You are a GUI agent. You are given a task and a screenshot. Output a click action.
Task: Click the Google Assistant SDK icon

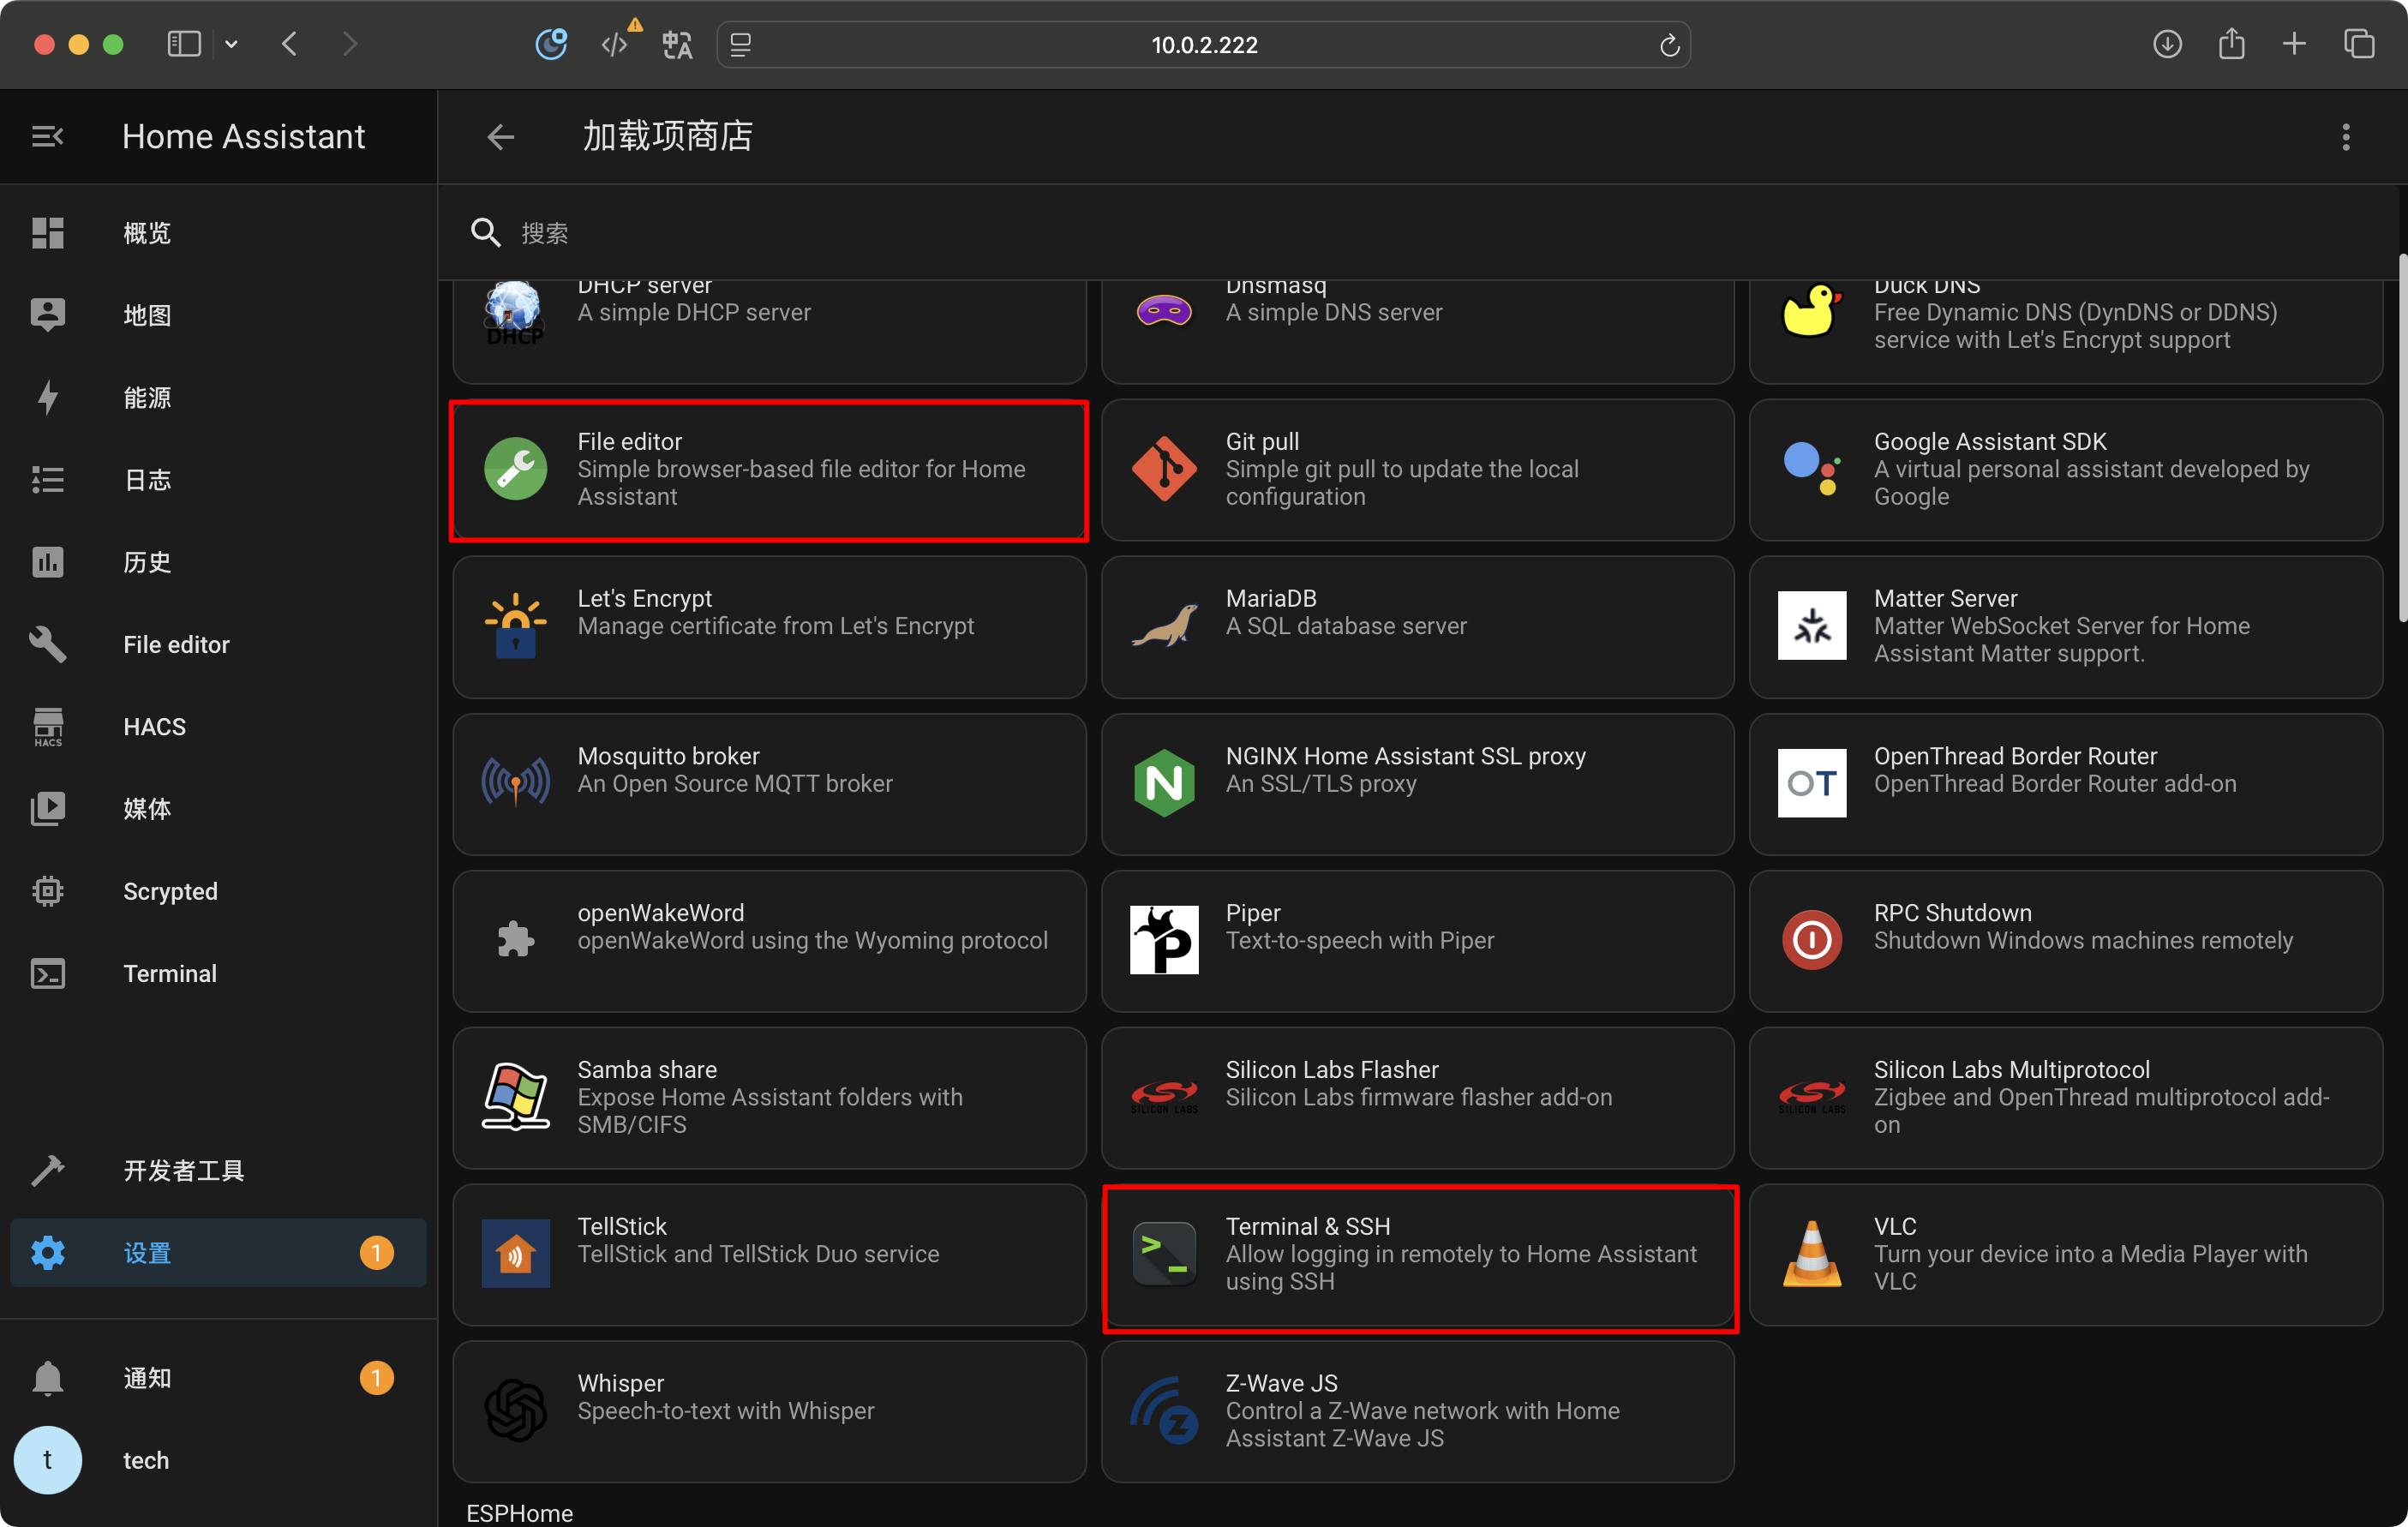click(x=1811, y=468)
